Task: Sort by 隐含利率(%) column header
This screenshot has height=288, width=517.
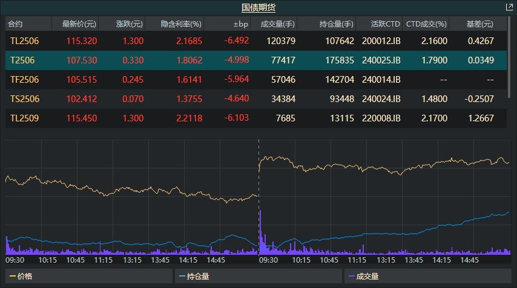Action: [x=181, y=24]
